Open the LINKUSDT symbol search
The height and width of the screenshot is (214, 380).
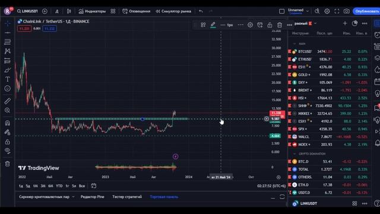[27, 11]
